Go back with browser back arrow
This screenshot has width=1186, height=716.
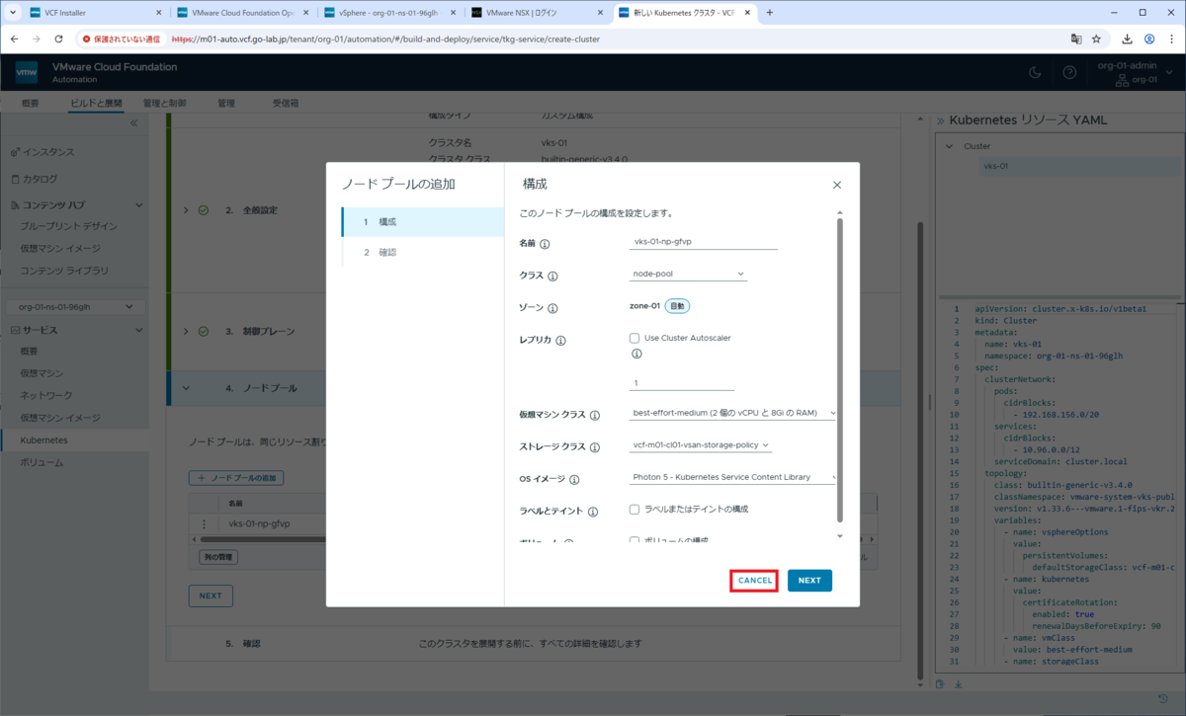pos(15,39)
